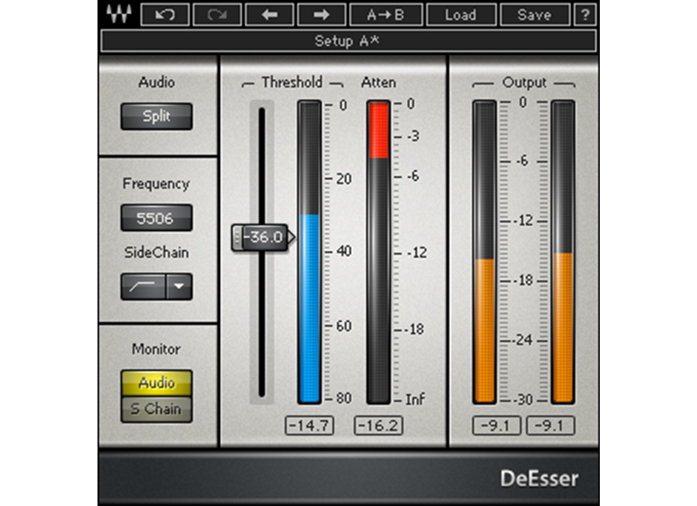Toggle the Audio Split mode button
Viewport: 697px width, 506px height.
point(156,116)
